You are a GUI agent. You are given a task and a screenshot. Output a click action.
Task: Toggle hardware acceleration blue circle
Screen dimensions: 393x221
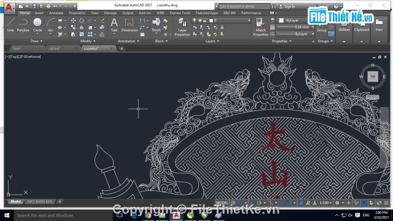click(x=364, y=203)
